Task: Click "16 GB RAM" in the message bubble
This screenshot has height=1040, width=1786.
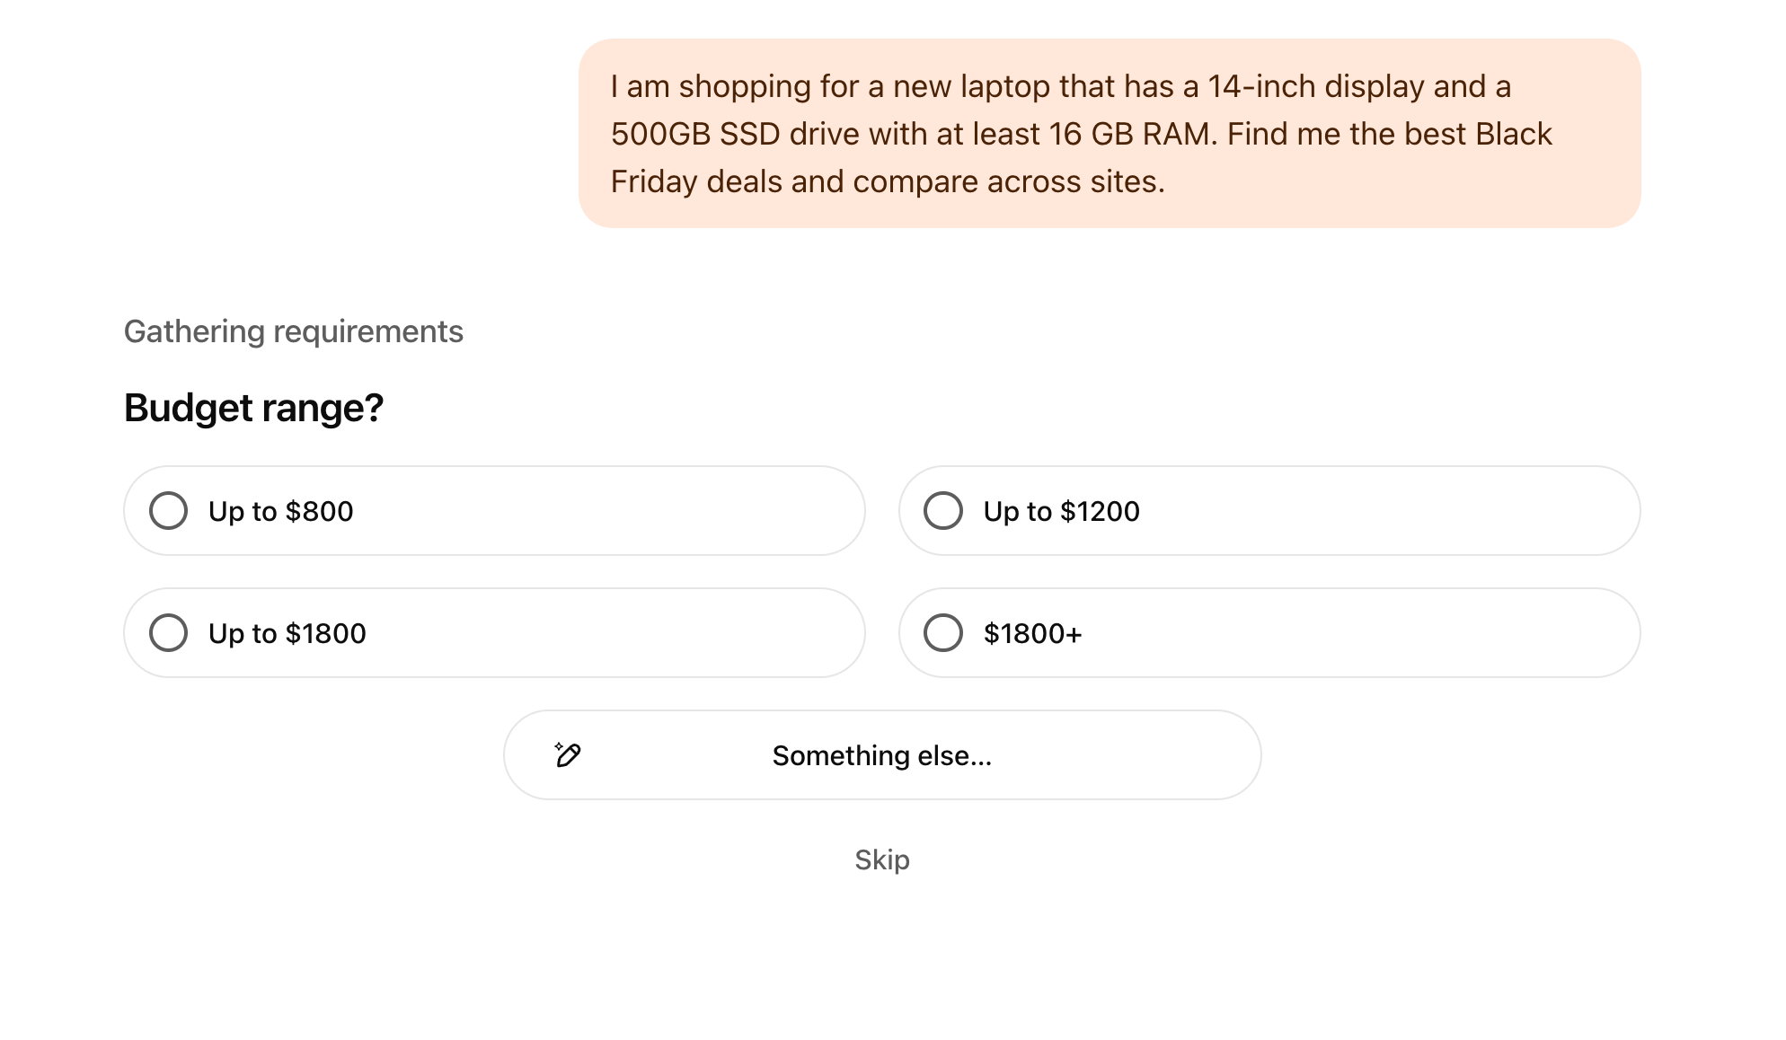Action: [1131, 135]
